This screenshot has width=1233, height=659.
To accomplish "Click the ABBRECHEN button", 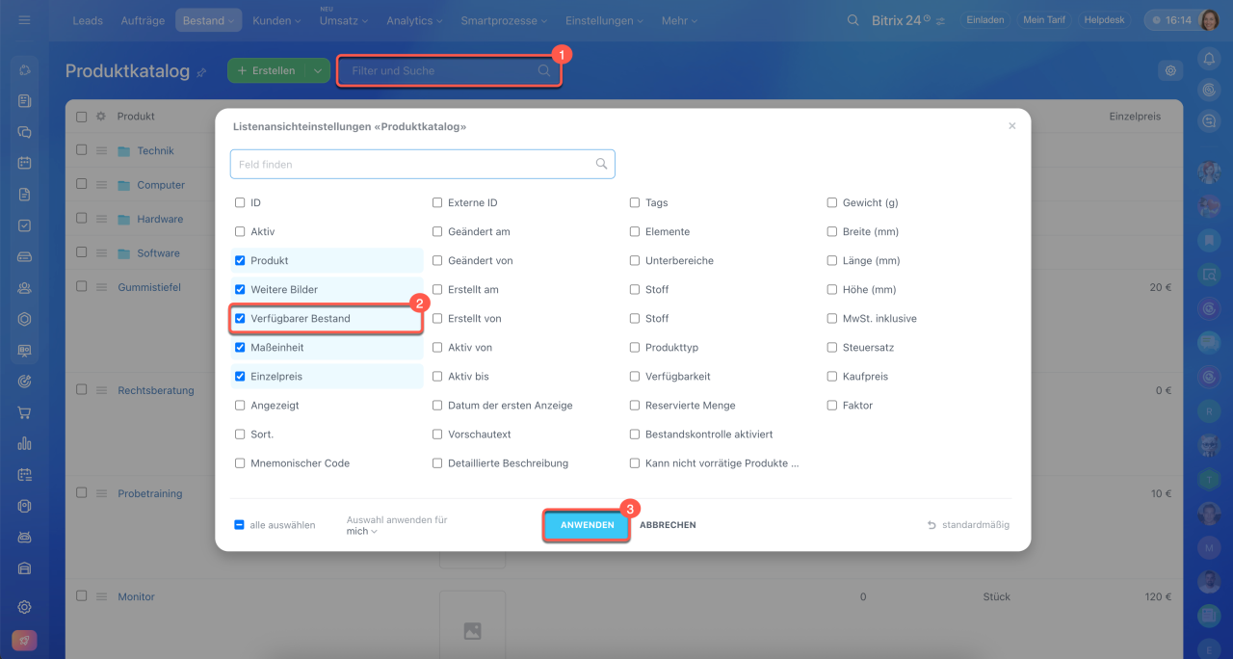I will click(x=668, y=525).
